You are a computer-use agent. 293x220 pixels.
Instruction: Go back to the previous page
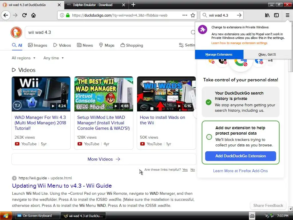6,15
